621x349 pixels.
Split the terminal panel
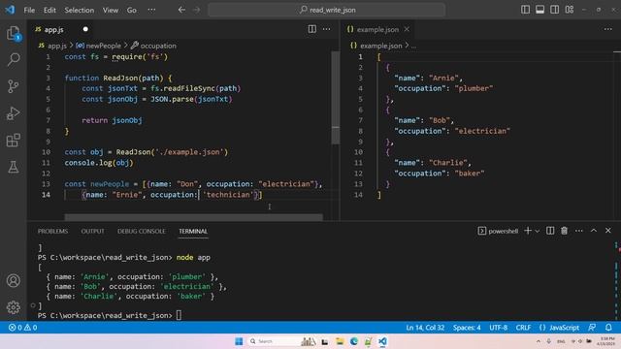click(550, 231)
